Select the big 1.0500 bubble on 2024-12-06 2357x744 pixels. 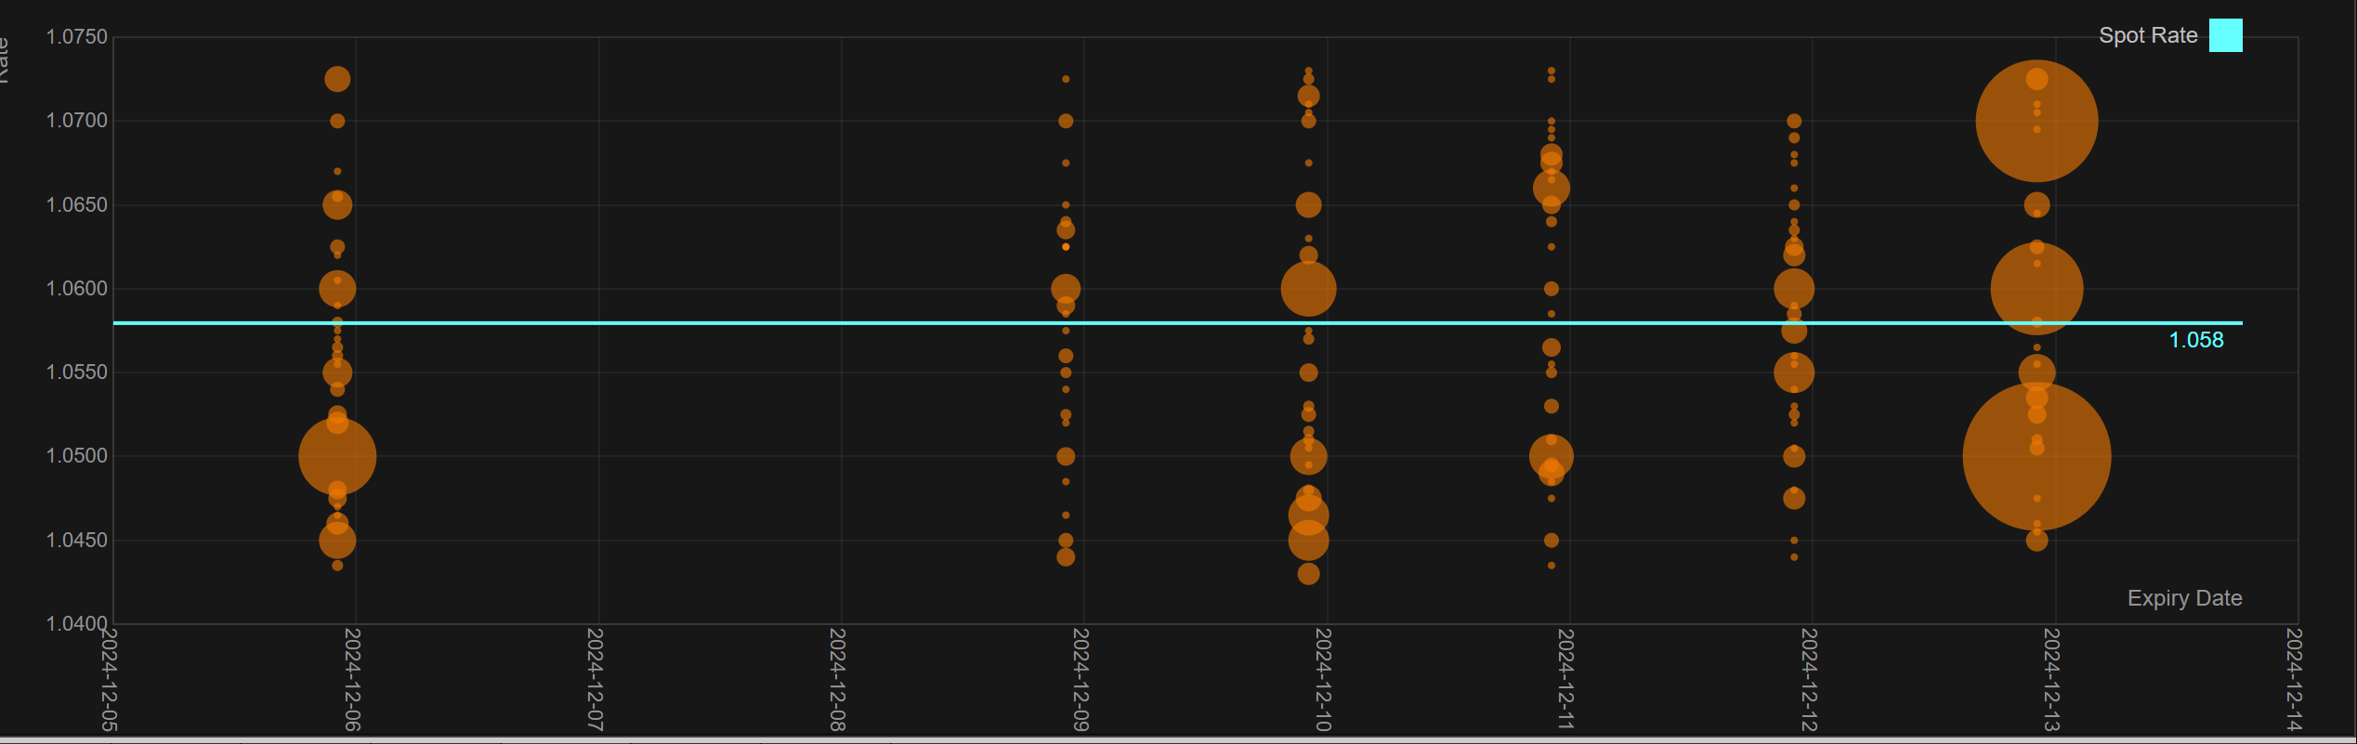click(x=337, y=457)
